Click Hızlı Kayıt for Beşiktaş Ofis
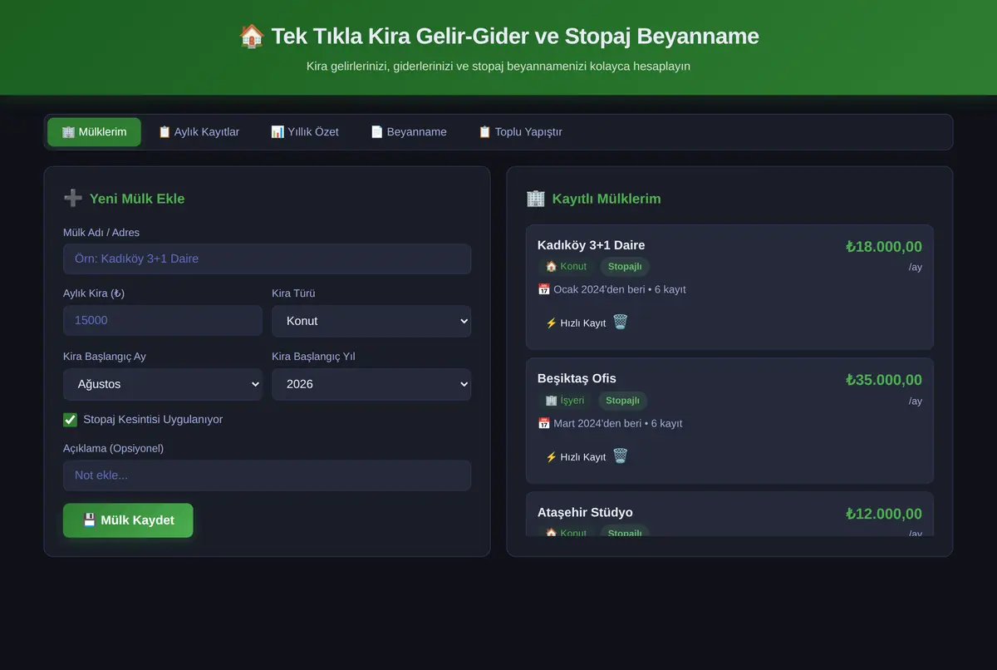 575,456
